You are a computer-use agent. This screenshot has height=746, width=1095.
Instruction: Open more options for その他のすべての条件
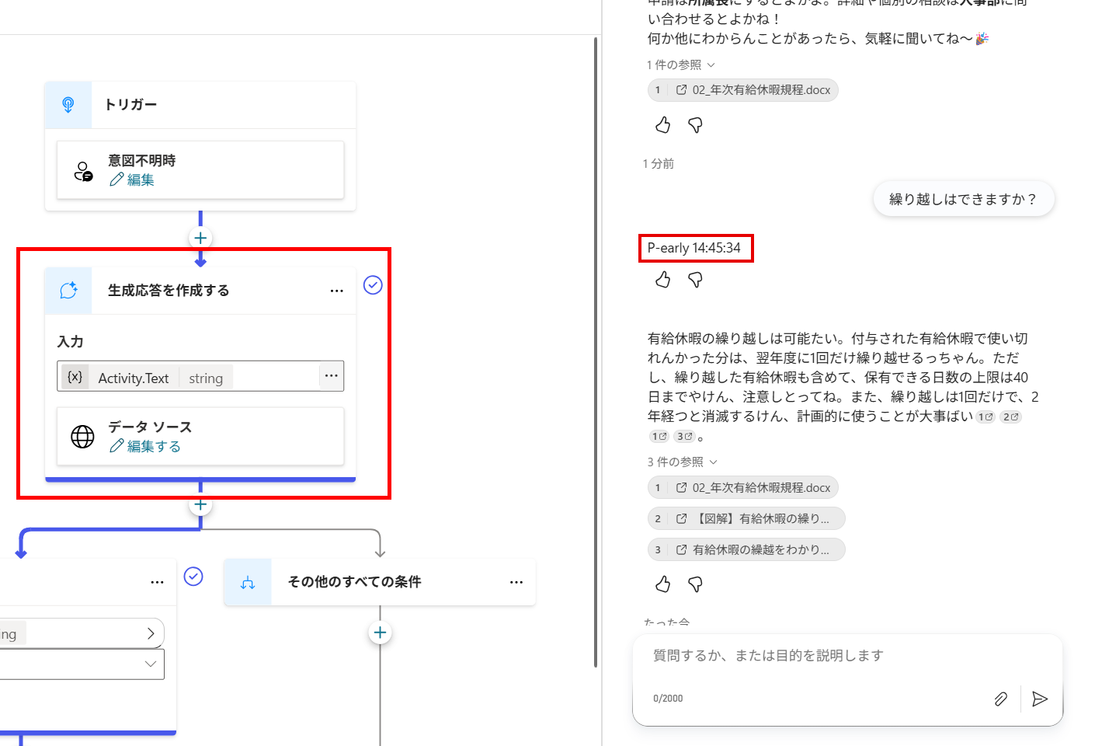pyautogui.click(x=516, y=582)
